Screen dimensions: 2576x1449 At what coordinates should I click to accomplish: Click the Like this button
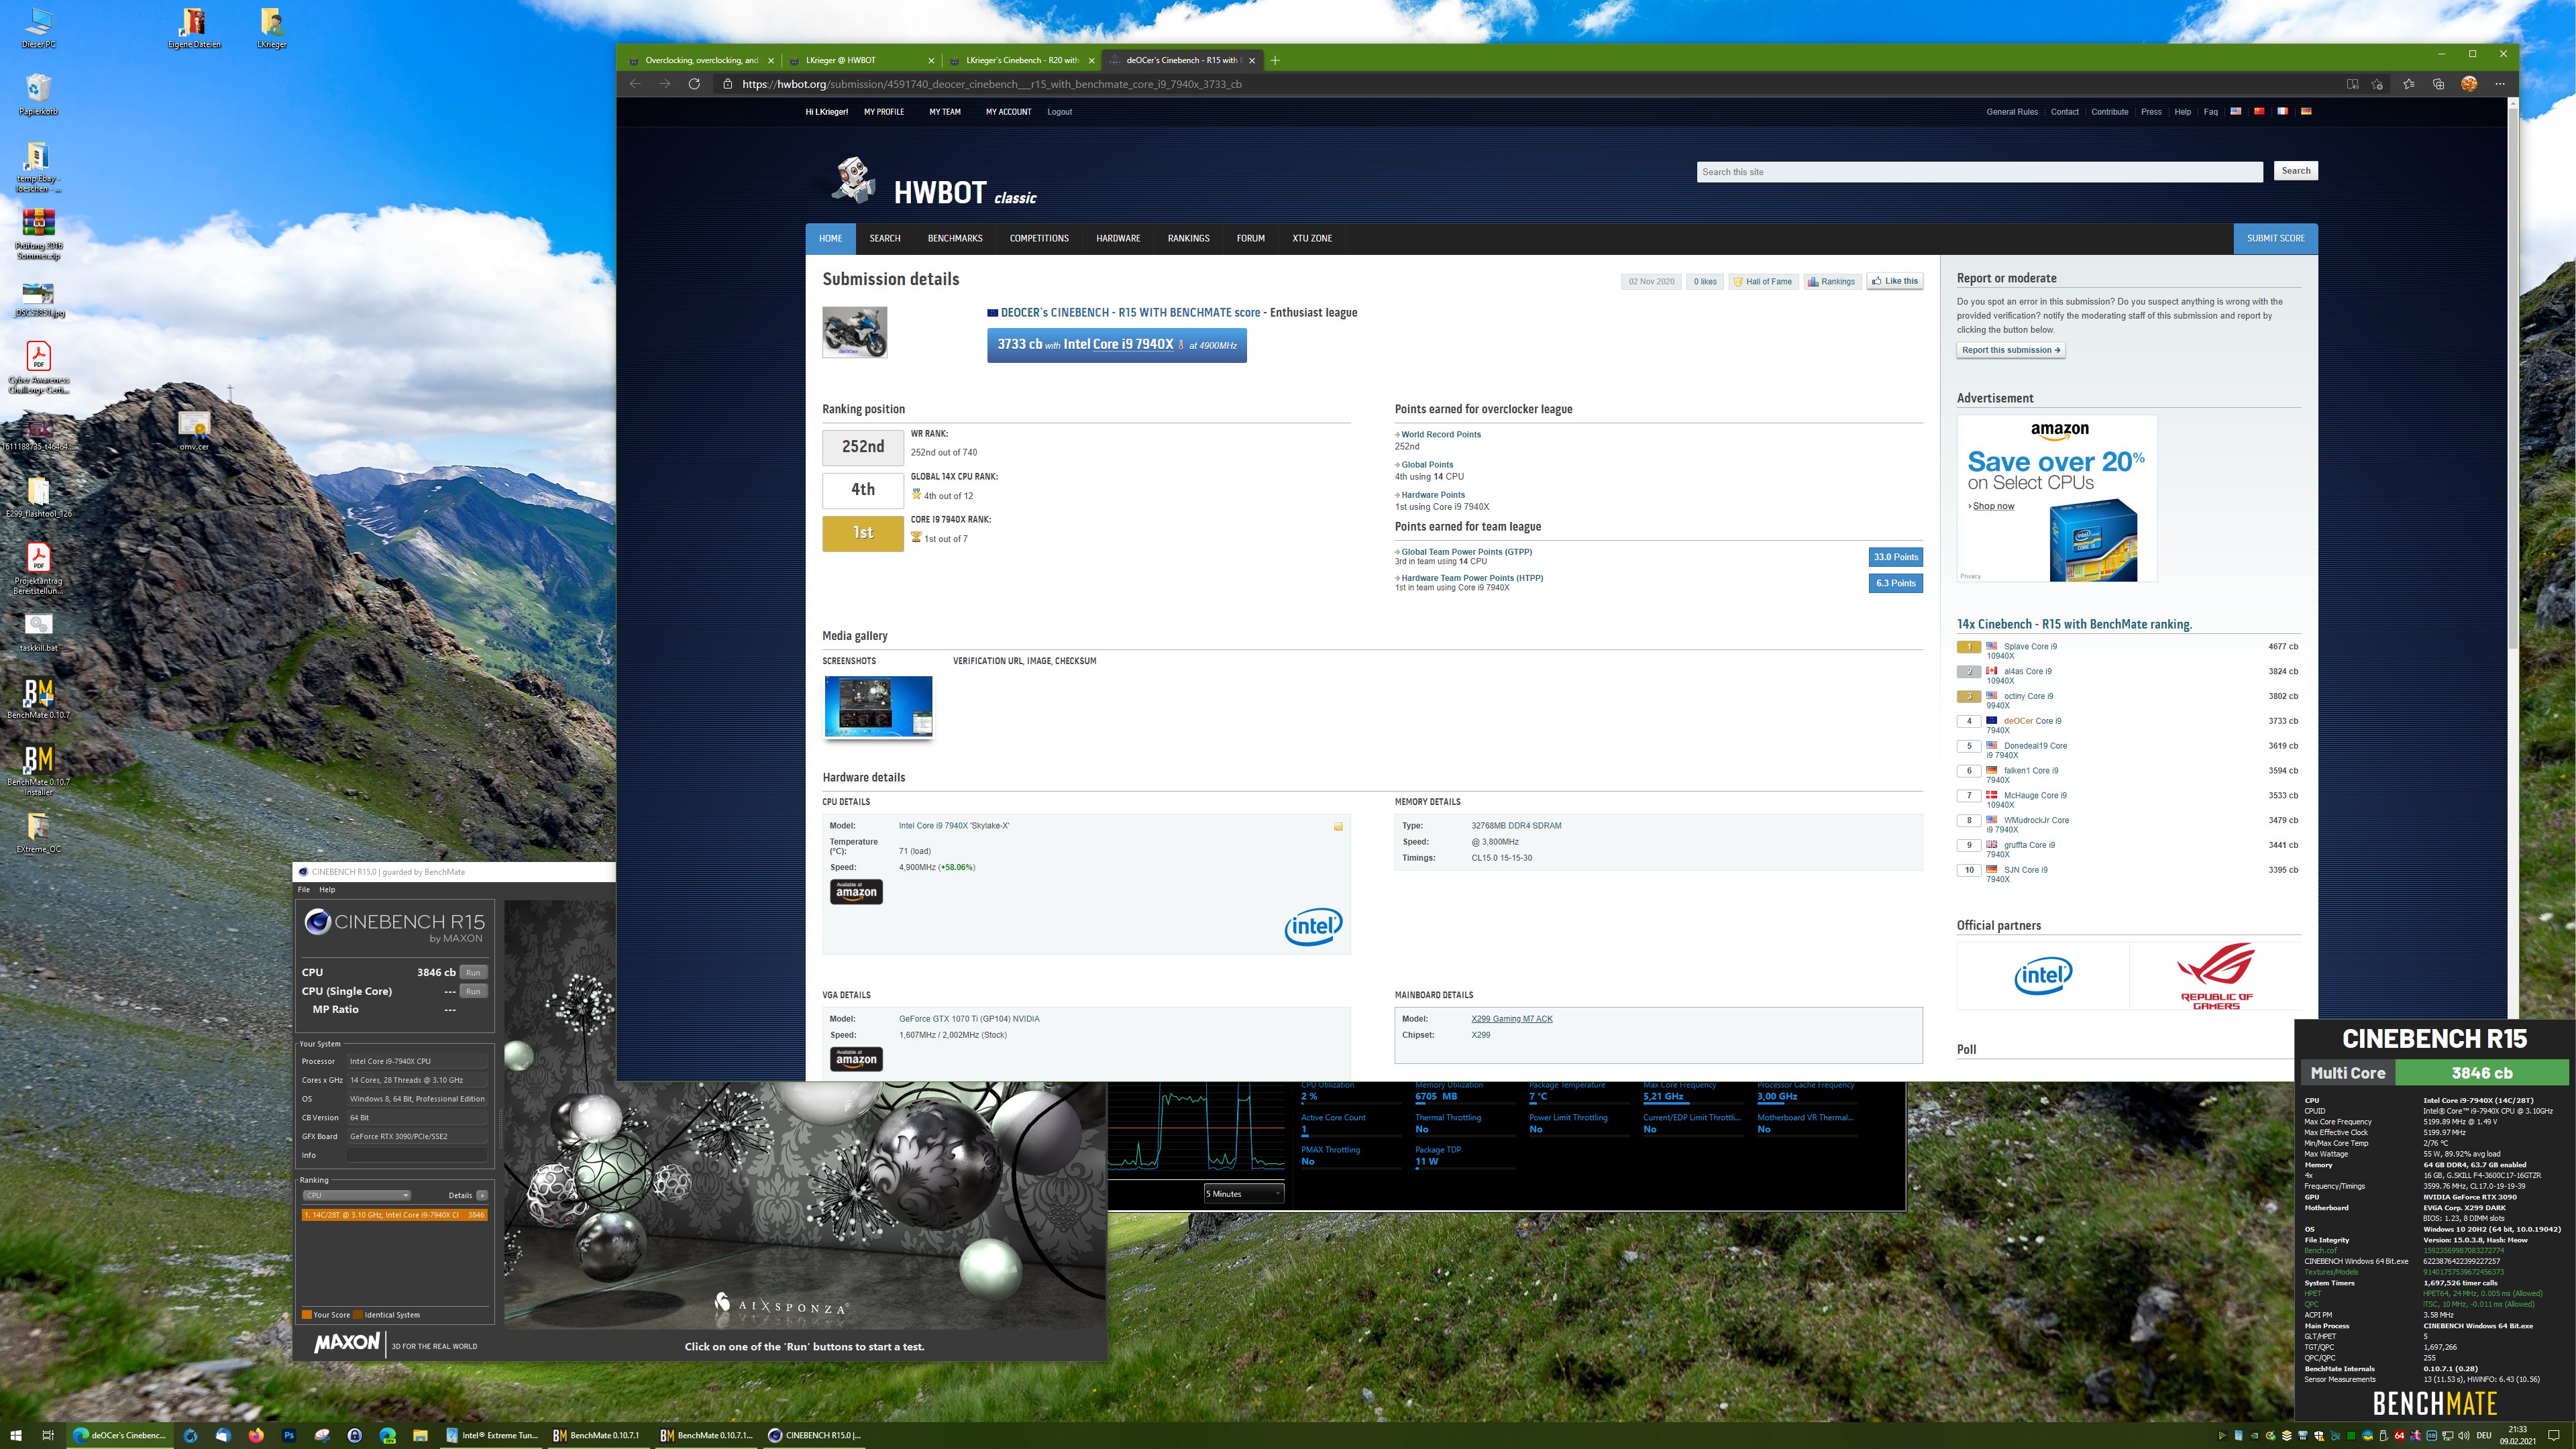coord(1895,281)
